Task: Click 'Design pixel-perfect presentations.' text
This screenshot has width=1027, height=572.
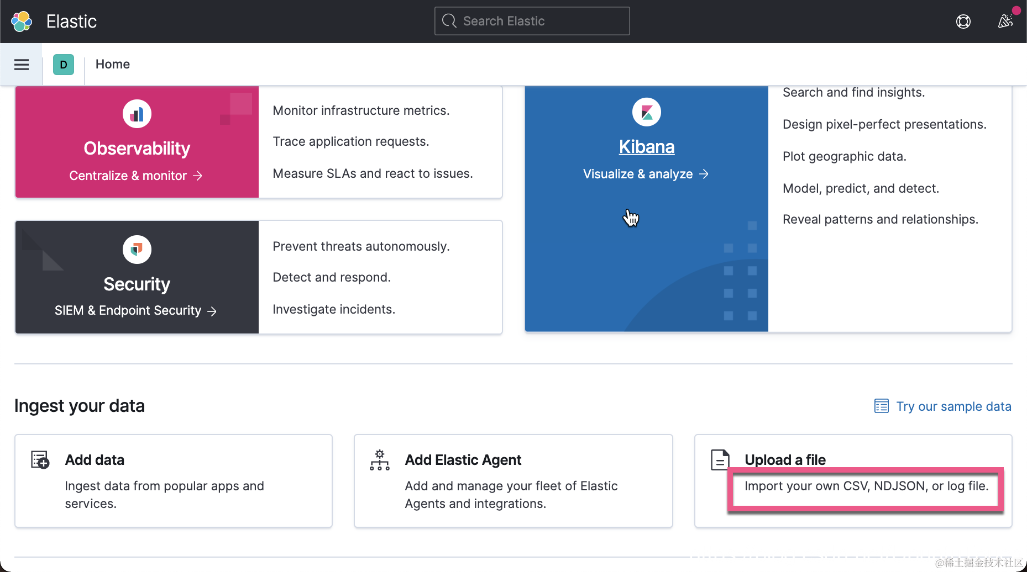Action: click(x=884, y=124)
